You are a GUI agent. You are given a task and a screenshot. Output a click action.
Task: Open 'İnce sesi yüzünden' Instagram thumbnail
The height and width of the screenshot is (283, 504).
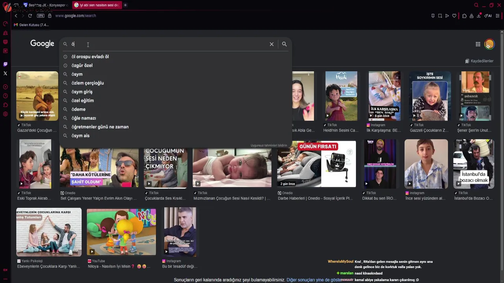(x=426, y=164)
